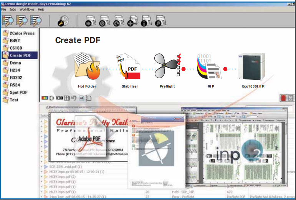Select the B452 workflow
This screenshot has width=296, height=200.
pyautogui.click(x=12, y=41)
